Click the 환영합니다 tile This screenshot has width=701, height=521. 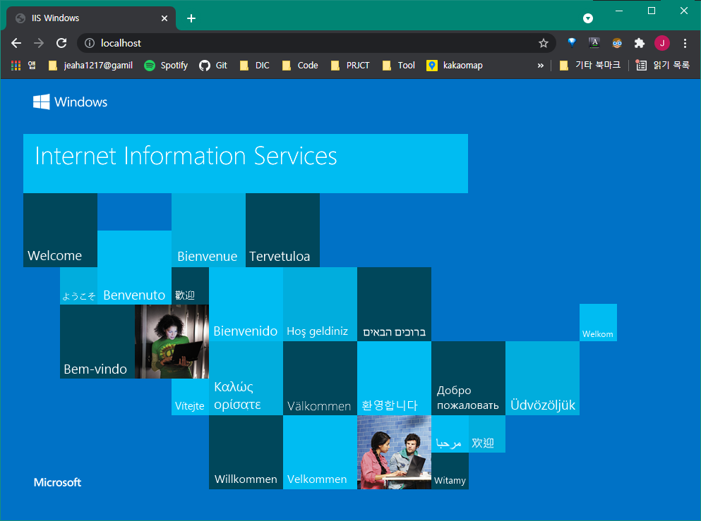coord(395,378)
